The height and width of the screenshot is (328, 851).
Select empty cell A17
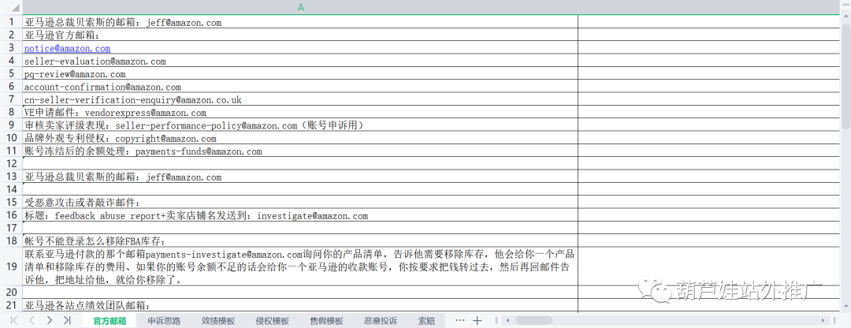click(x=301, y=228)
